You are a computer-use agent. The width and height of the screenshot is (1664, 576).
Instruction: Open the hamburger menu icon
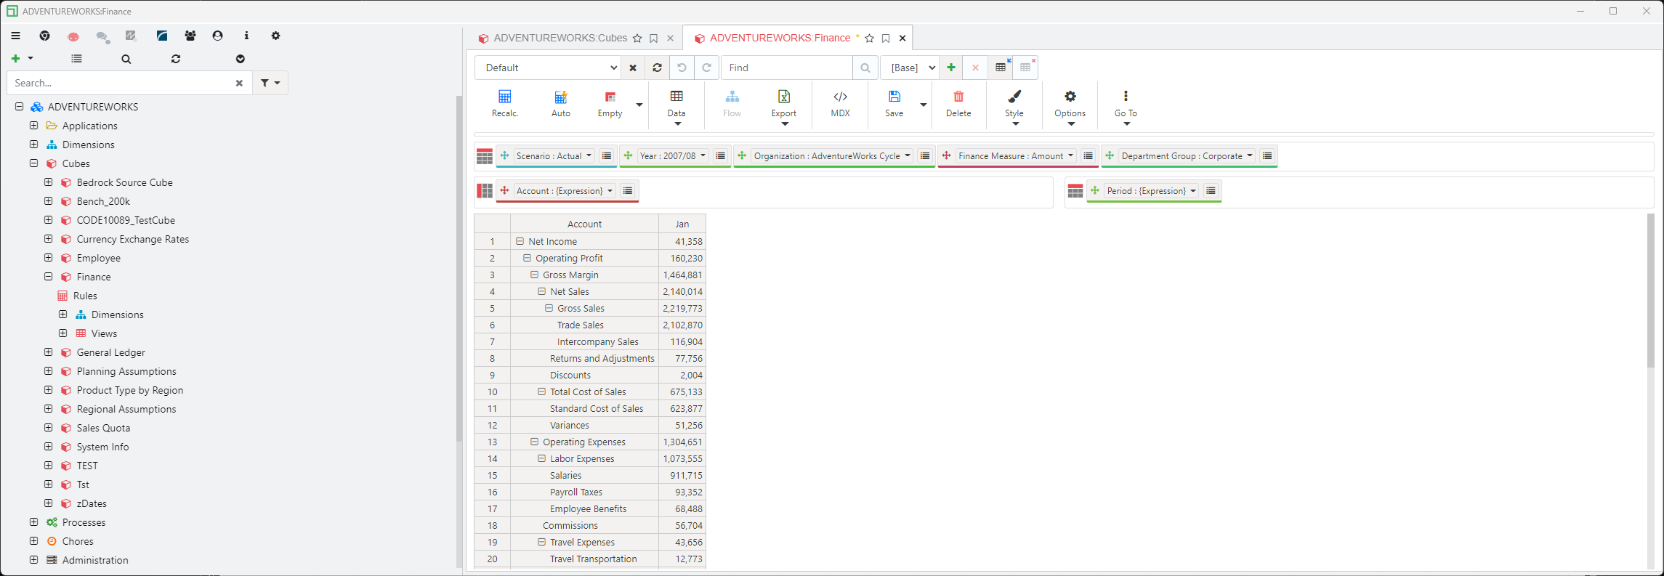(x=15, y=36)
